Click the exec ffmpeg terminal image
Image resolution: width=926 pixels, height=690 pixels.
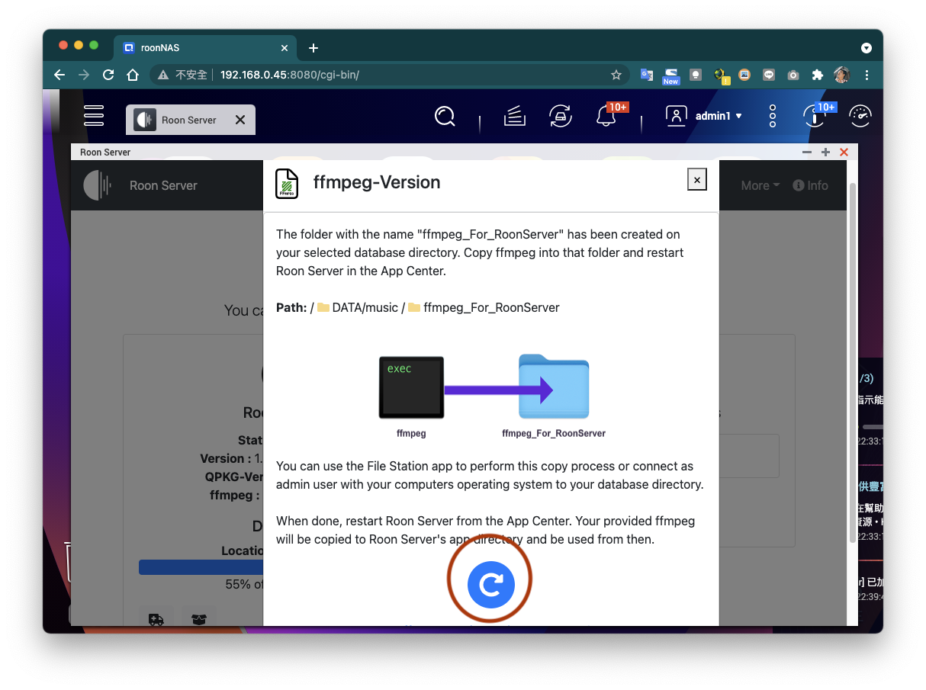click(411, 387)
